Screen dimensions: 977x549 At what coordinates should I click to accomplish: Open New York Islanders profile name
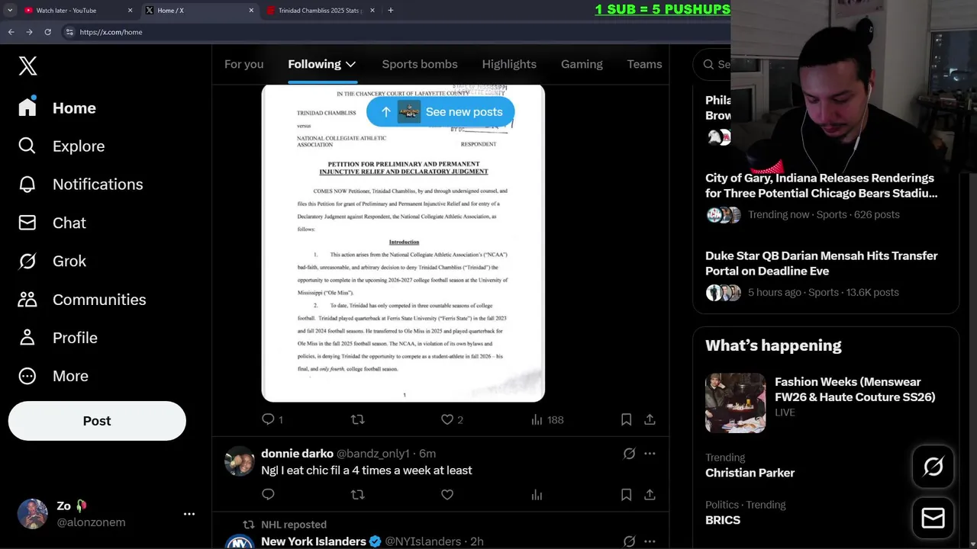[x=313, y=541]
